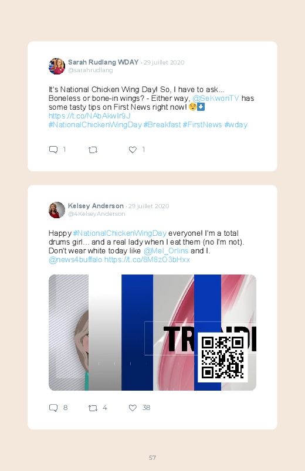Image resolution: width=305 pixels, height=471 pixels.
Task: Open Sarah Rudlang's profile avatar
Action: click(57, 66)
